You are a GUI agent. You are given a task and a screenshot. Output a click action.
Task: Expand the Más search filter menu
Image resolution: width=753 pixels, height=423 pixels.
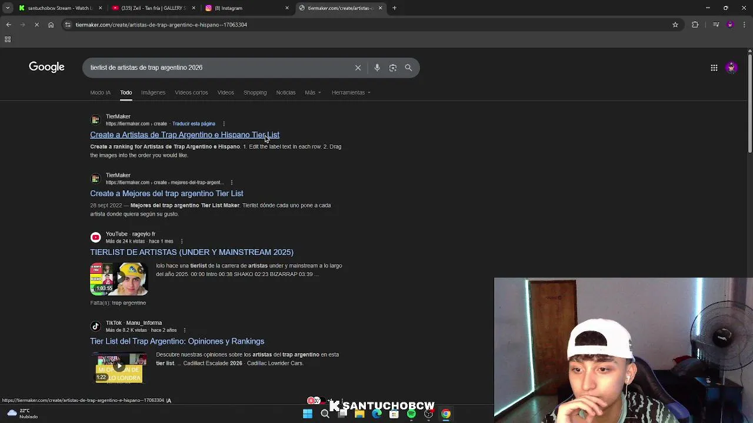313,92
